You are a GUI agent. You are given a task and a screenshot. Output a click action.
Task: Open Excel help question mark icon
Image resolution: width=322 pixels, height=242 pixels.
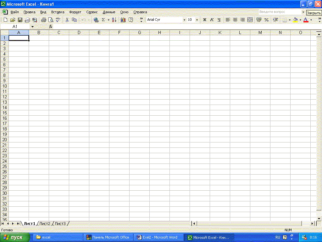point(130,20)
